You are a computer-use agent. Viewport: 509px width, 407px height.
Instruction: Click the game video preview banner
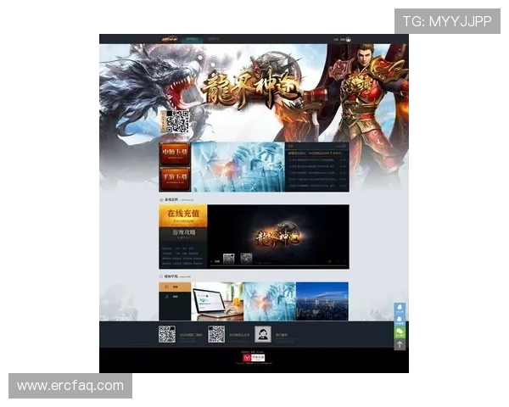click(x=278, y=237)
